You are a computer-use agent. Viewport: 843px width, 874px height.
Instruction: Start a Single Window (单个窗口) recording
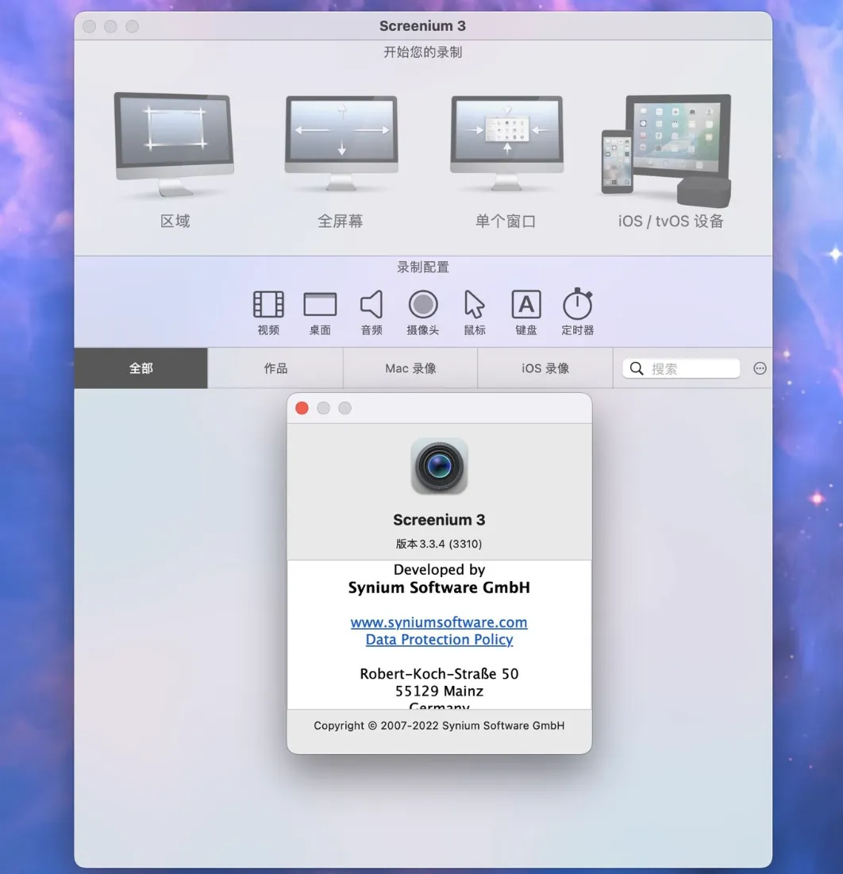(506, 144)
